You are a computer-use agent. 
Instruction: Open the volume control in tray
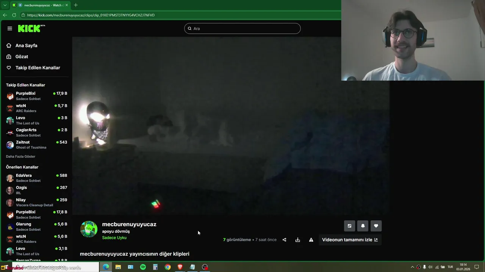click(430, 267)
